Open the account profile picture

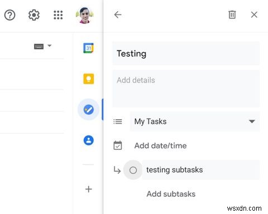click(85, 15)
